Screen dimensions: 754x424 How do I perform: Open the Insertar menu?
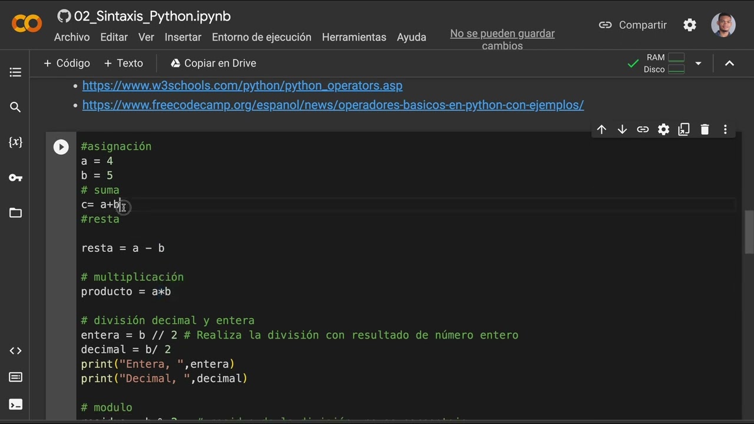183,37
